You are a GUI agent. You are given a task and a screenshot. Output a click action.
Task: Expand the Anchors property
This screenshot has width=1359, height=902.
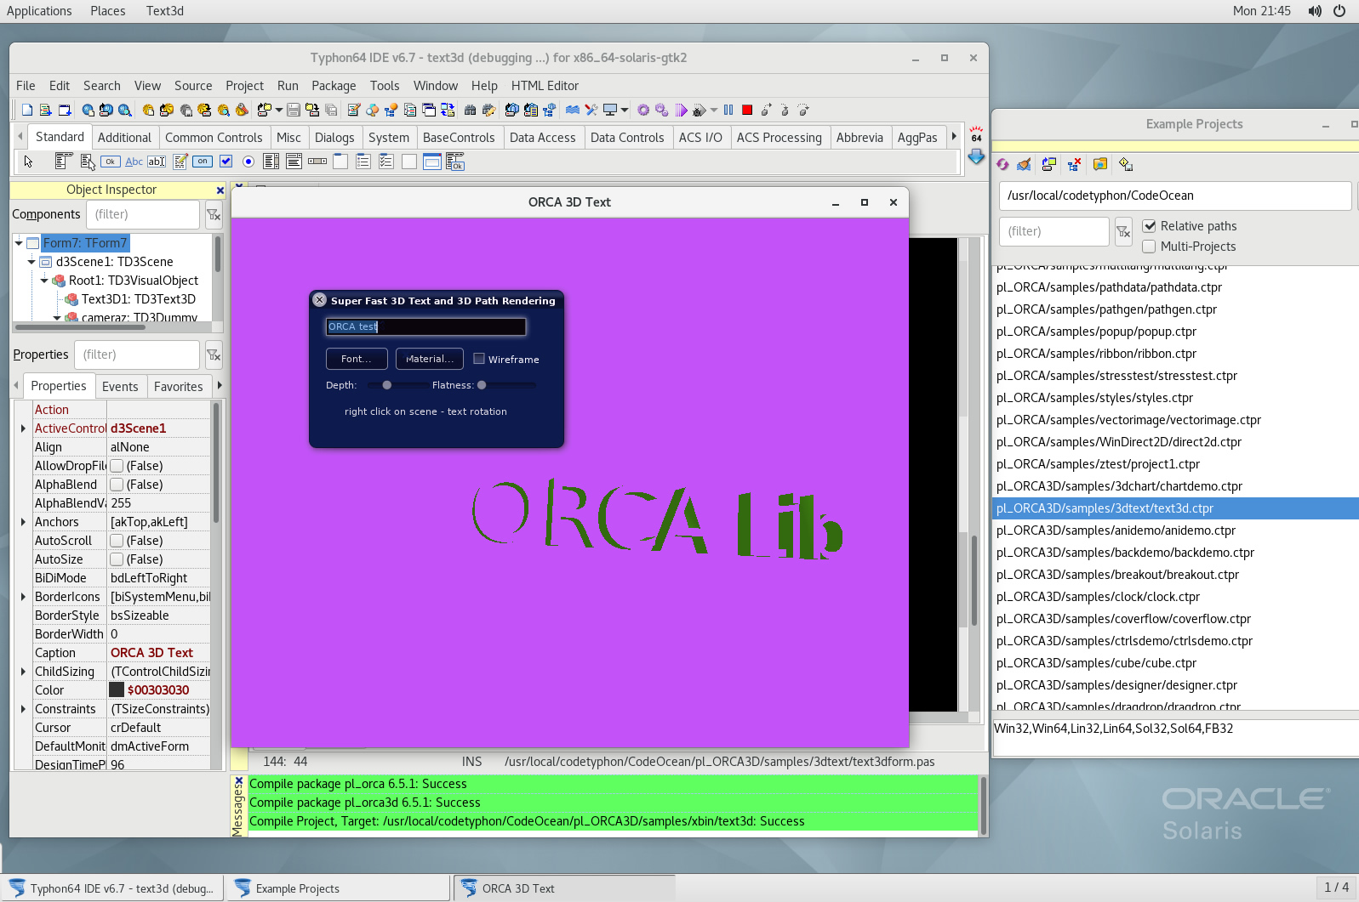pyautogui.click(x=23, y=522)
